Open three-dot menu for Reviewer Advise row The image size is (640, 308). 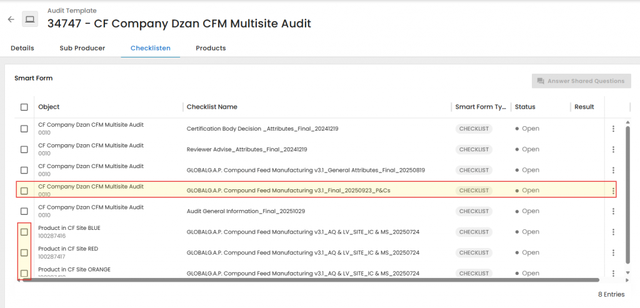613,149
